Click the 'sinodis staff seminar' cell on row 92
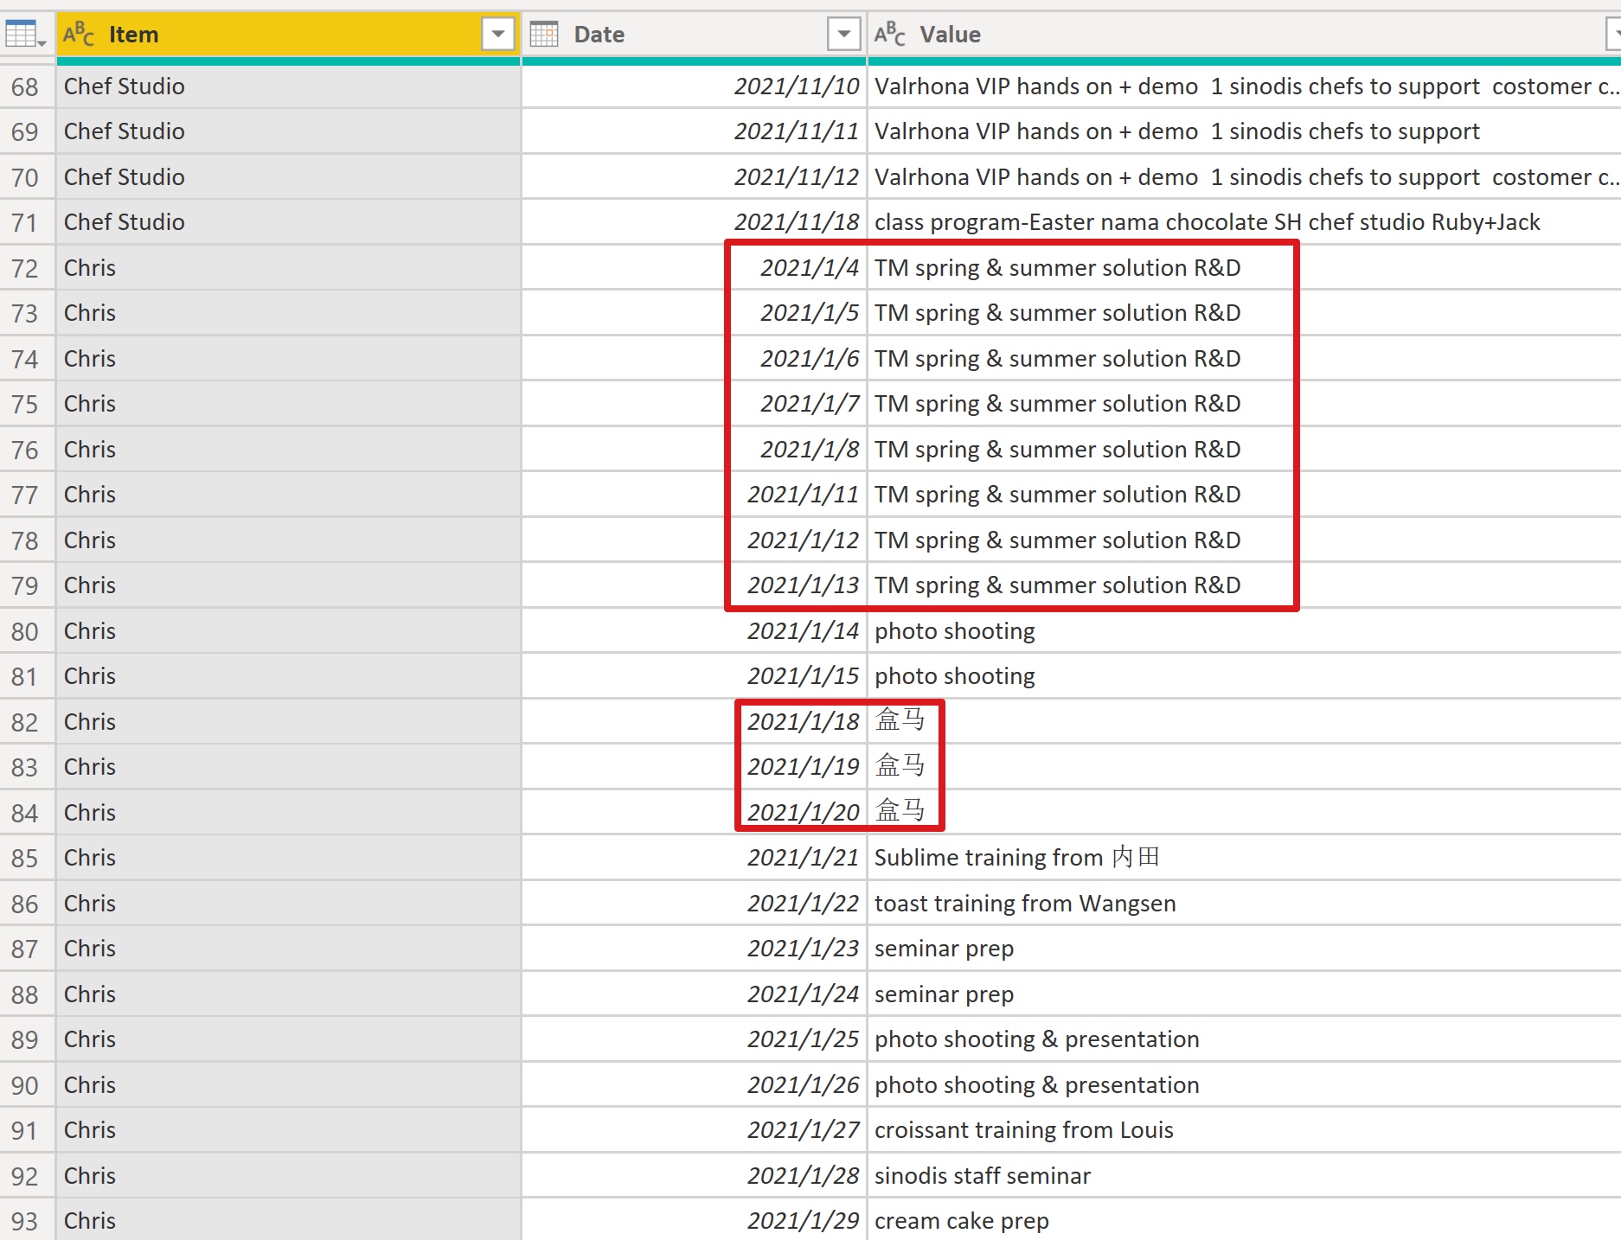The width and height of the screenshot is (1621, 1240). tap(983, 1175)
